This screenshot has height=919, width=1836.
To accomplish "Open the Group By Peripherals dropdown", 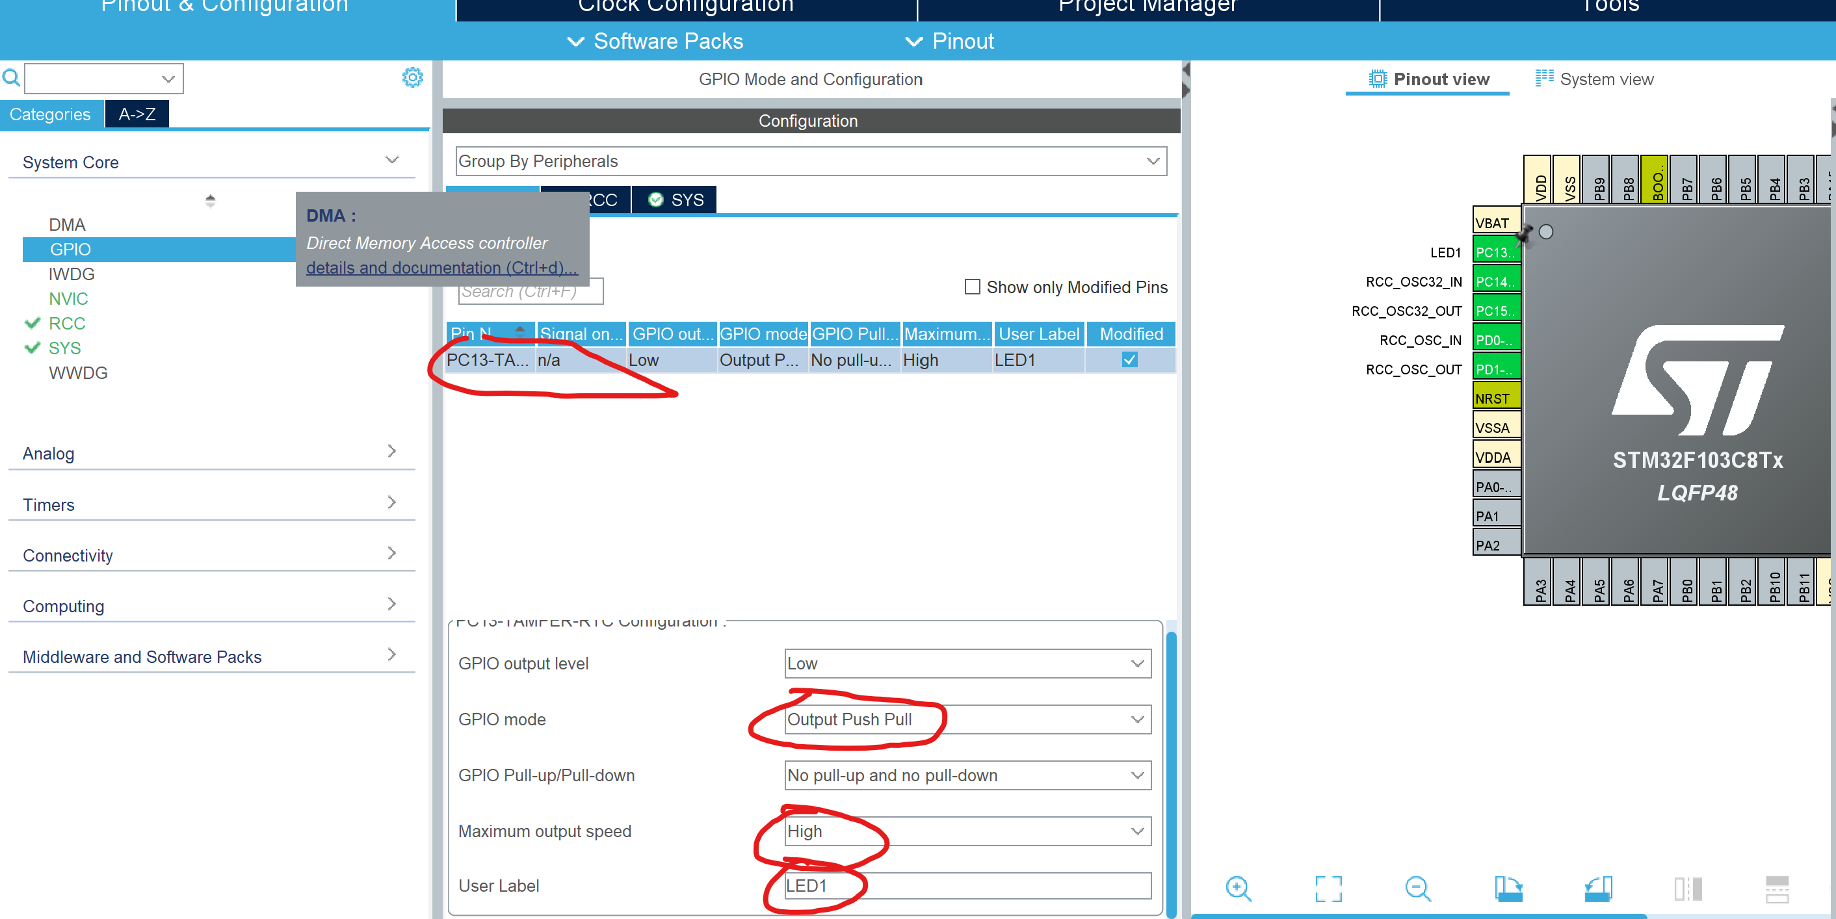I will (x=810, y=161).
